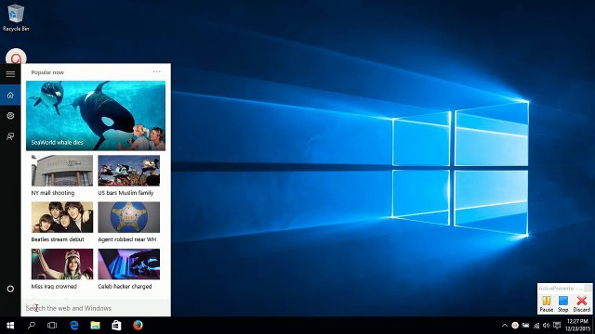Open Miss Iraq crowned thumbnail
The image size is (595, 334).
tap(62, 263)
